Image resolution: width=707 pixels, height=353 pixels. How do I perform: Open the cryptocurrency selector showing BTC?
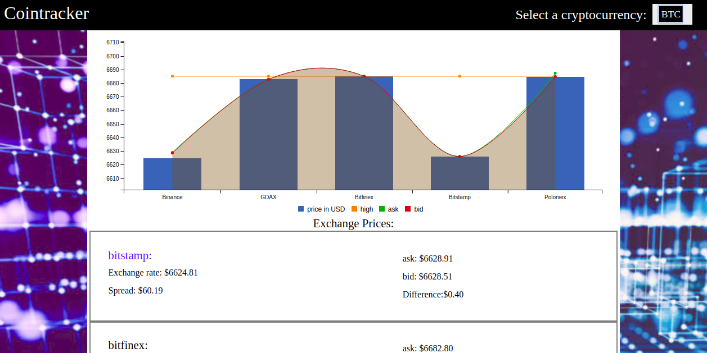672,14
